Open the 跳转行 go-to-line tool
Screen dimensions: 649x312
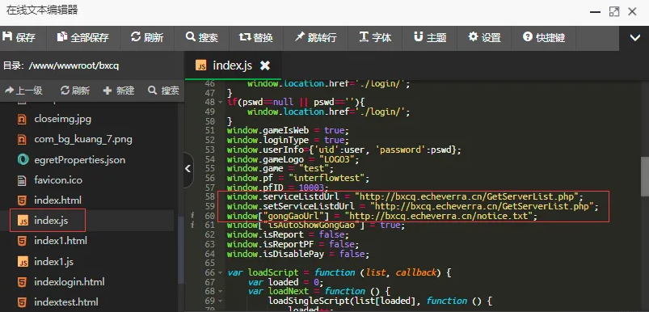pos(315,38)
